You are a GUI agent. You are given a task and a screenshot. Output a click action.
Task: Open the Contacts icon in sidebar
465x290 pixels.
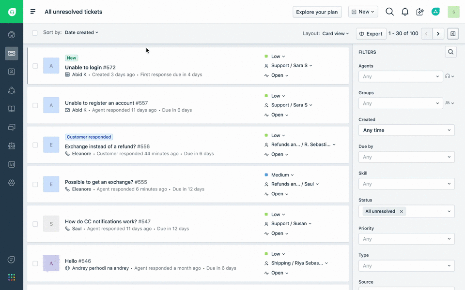click(x=12, y=72)
